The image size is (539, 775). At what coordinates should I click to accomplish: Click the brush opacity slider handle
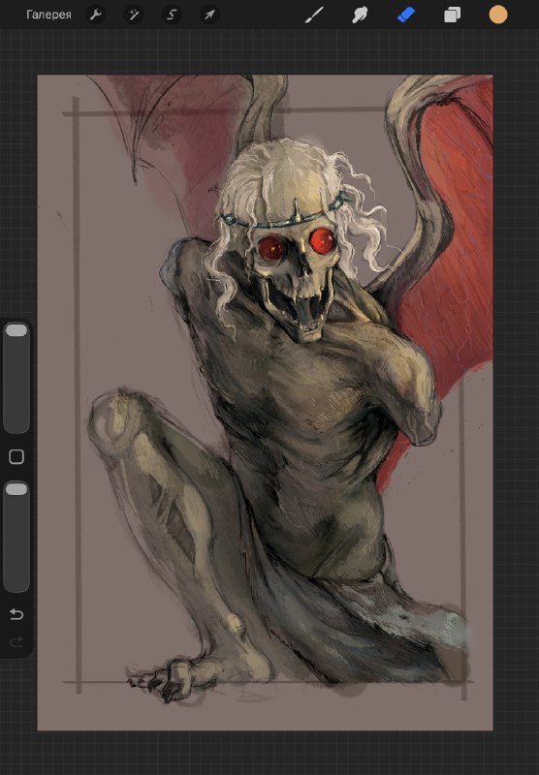pos(16,489)
